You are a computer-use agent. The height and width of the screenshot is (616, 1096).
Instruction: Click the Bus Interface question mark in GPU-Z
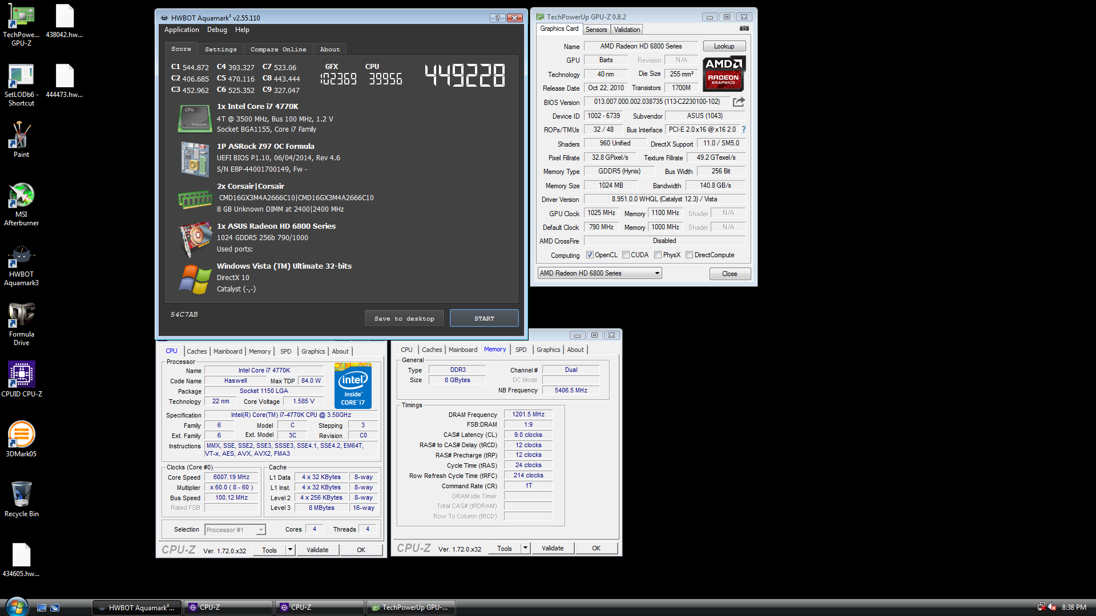coord(744,129)
